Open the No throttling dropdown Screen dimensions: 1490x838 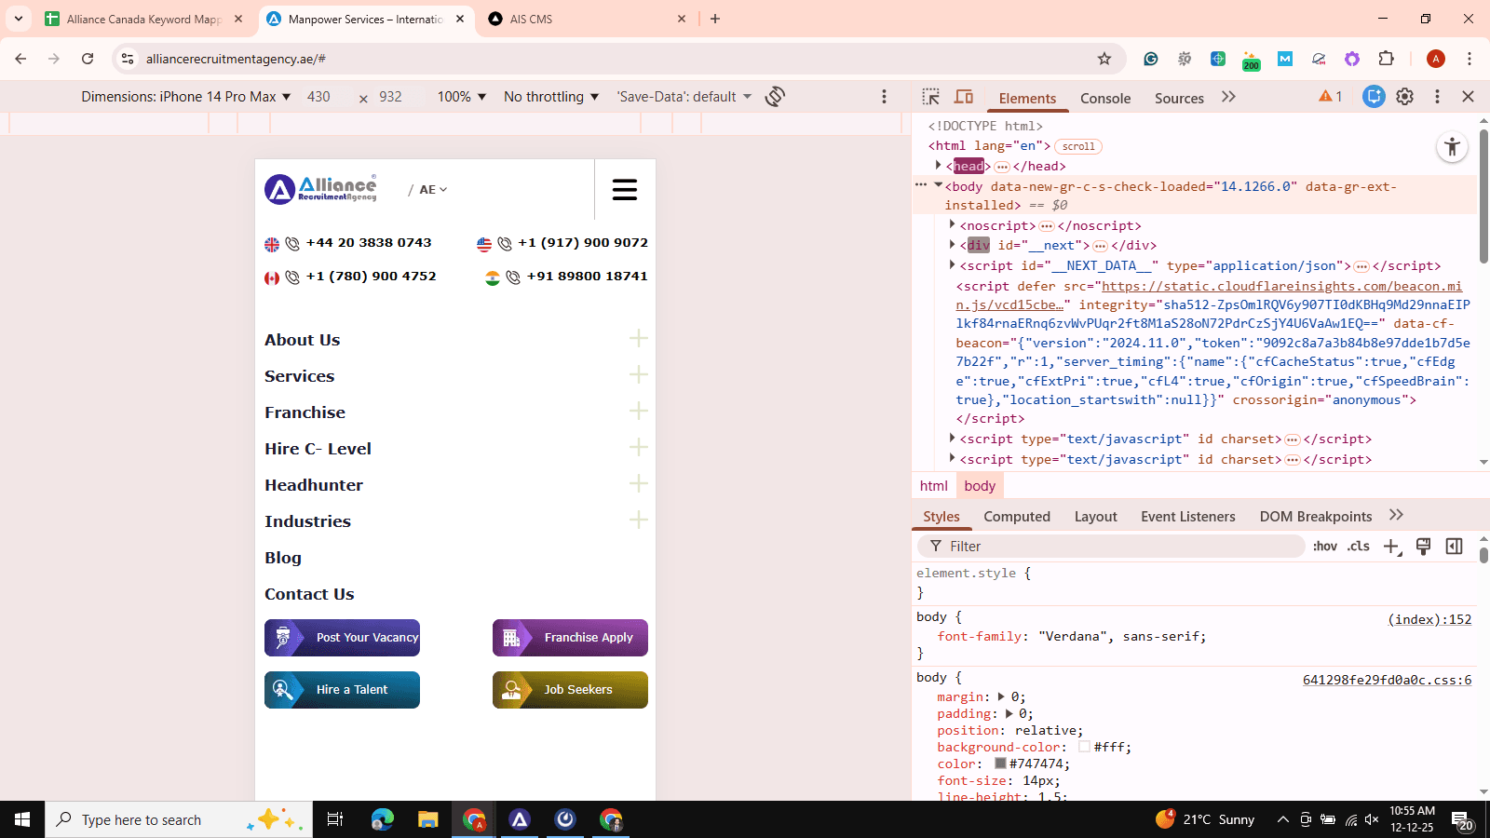point(550,97)
